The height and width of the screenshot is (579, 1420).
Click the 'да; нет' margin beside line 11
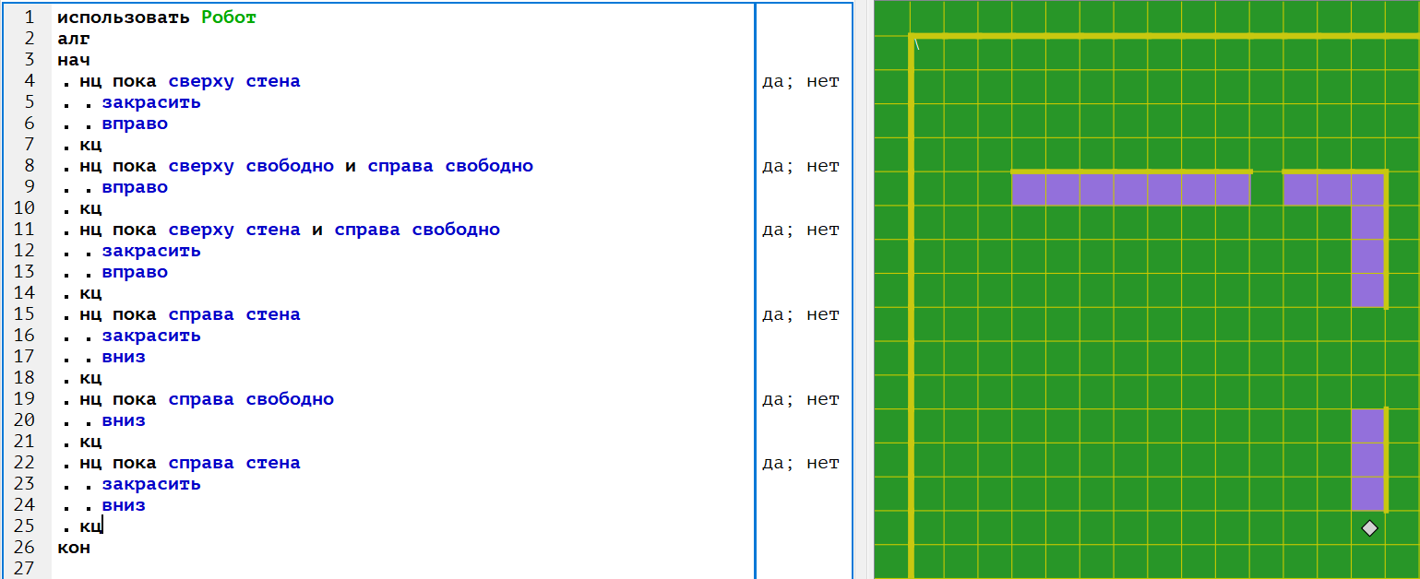click(800, 230)
